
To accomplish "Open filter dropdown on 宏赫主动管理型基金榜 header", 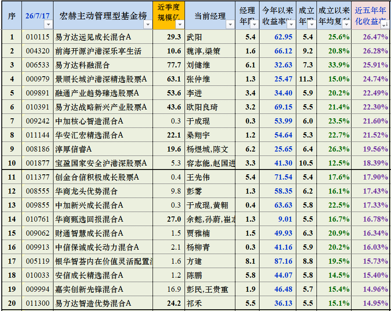I will tap(148, 25).
